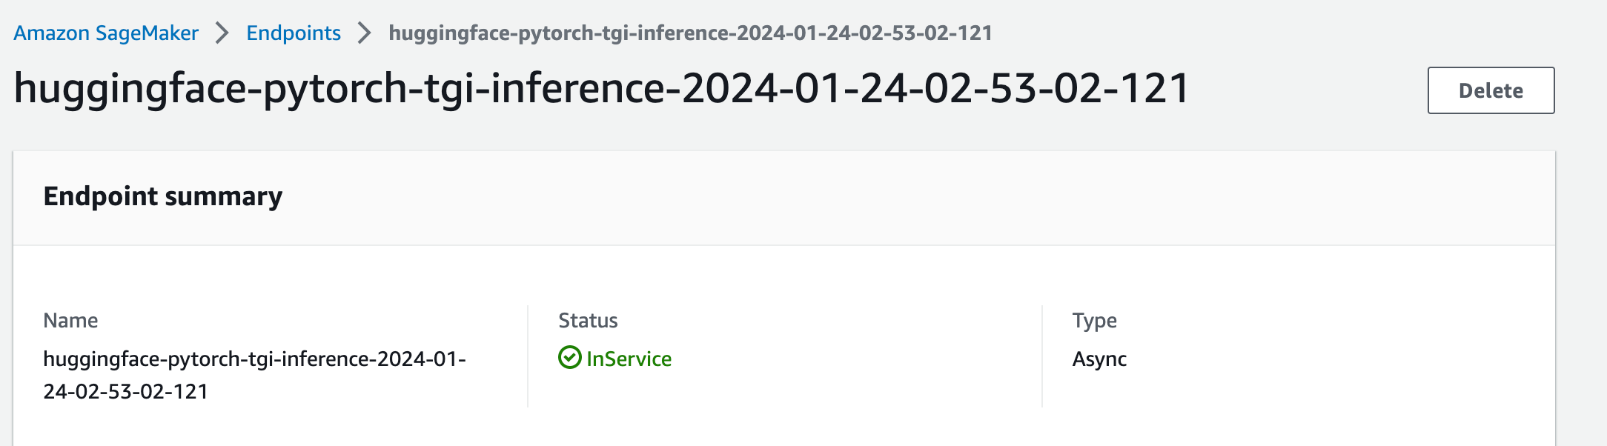
Task: Click the chevron after Amazon SageMaker breadcrumb
Action: point(222,33)
